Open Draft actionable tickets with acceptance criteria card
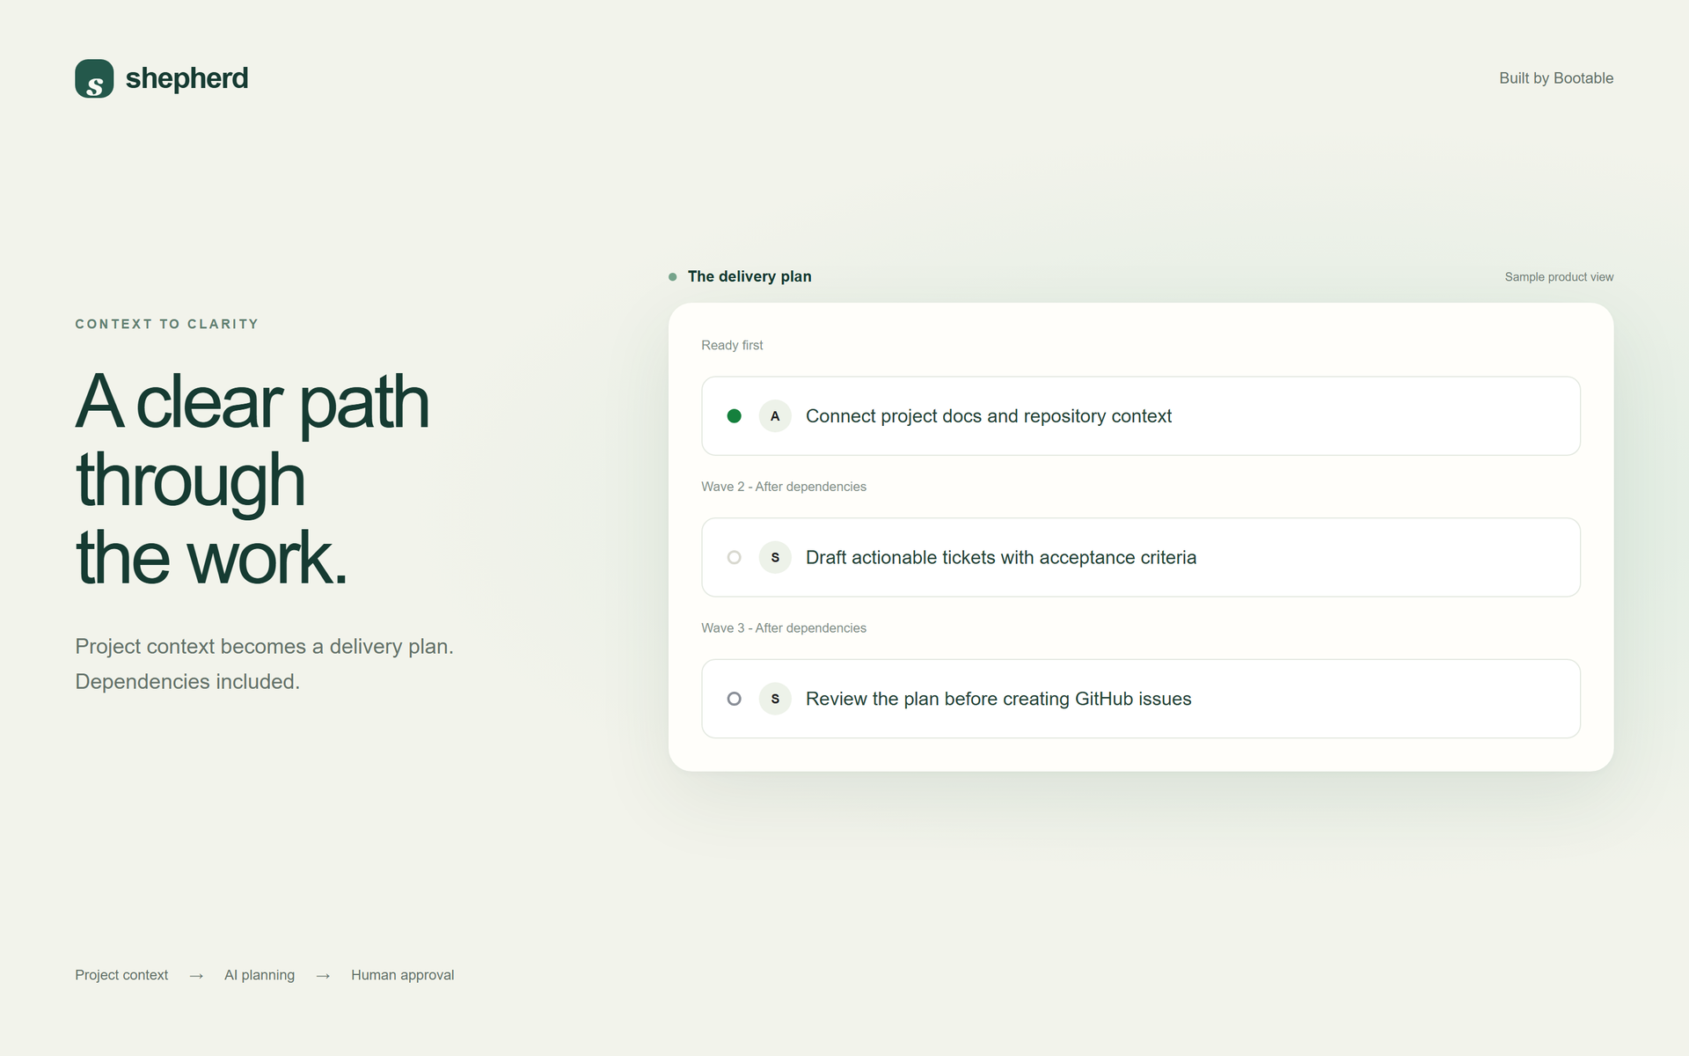 [1141, 558]
